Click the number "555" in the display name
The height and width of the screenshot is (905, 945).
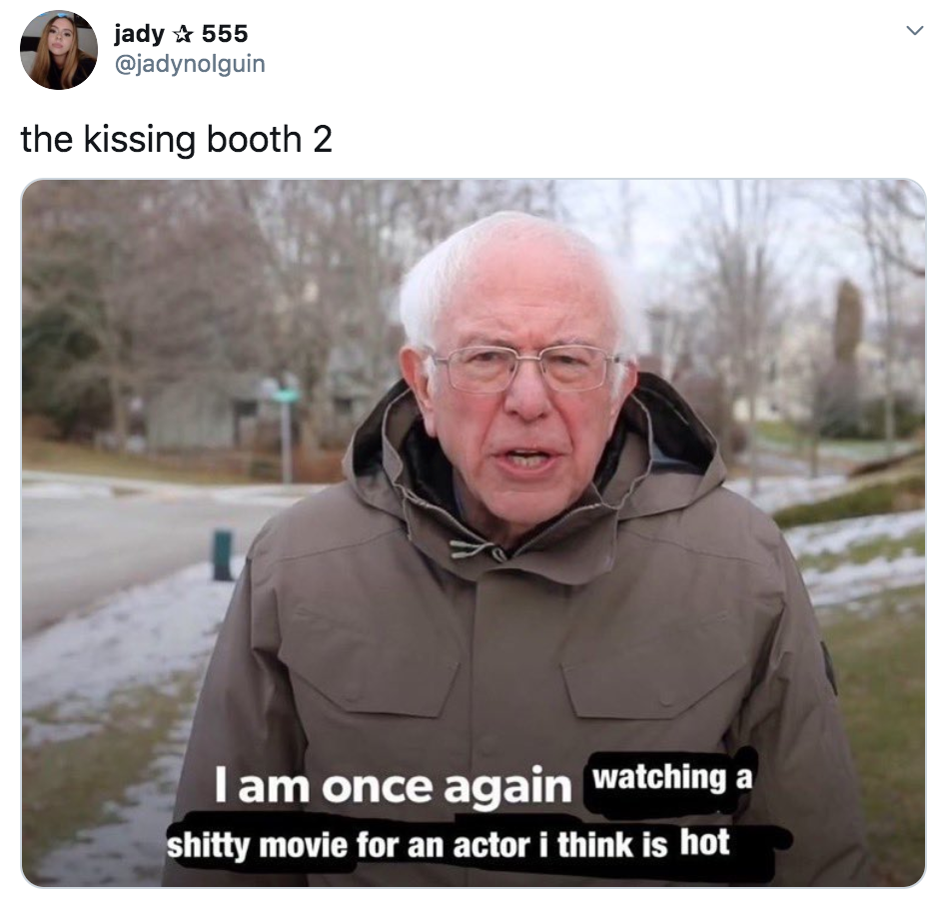point(224,34)
